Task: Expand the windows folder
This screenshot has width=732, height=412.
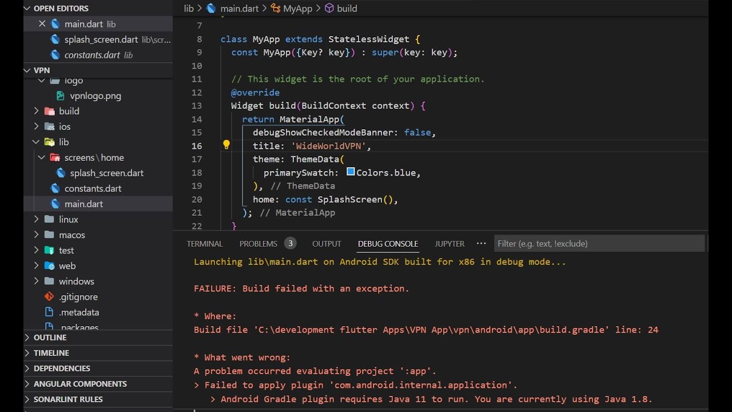Action: [x=37, y=281]
